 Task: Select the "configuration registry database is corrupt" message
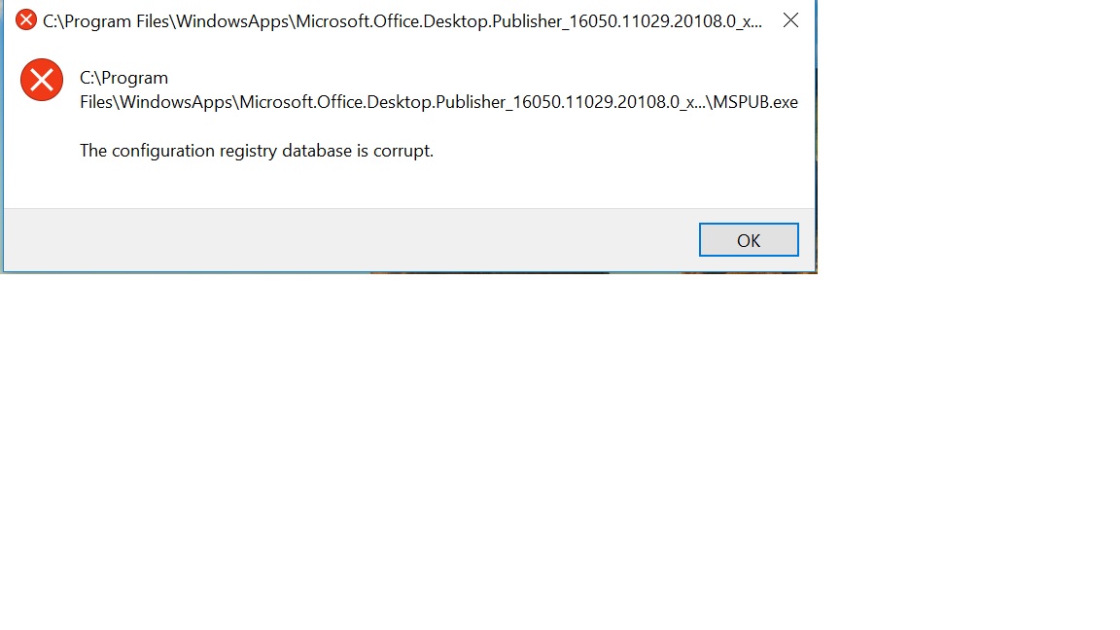click(x=257, y=151)
